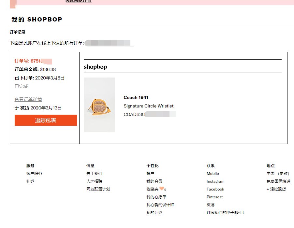Open the 我心爱的设计师 favorite designers link
The image size is (294, 228).
click(160, 205)
